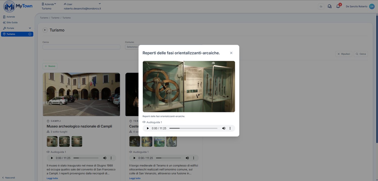The height and width of the screenshot is (181, 378).
Task: Open first sub-place thumbnail of Campli museum
Action: pos(52,141)
